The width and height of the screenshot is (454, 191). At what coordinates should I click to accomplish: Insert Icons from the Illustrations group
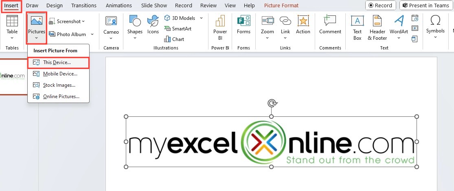point(153,24)
